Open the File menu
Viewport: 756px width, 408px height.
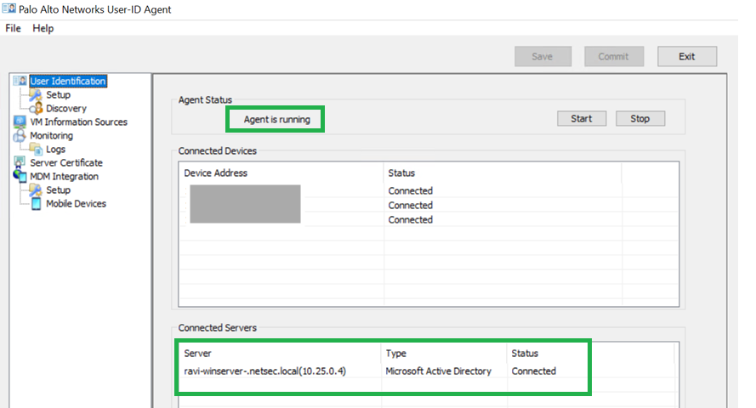pyautogui.click(x=13, y=28)
